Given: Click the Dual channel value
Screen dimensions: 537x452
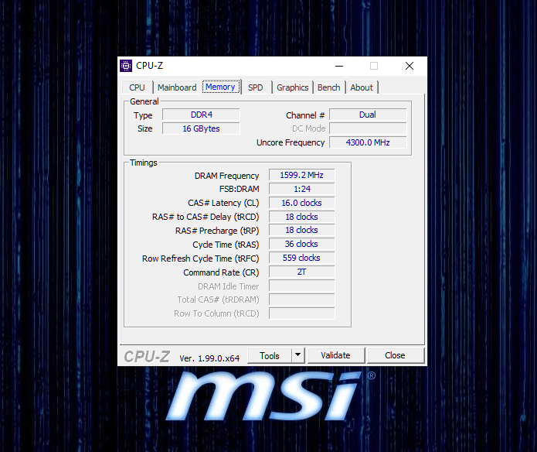Looking at the screenshot, I should tap(368, 115).
